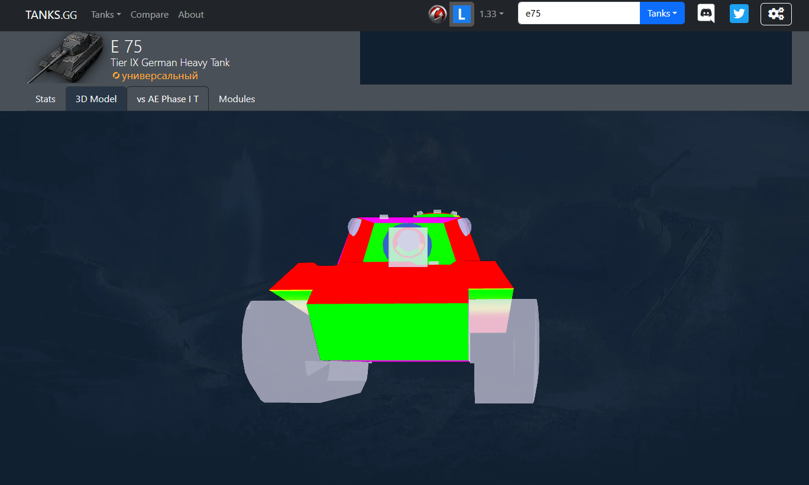The image size is (809, 485).
Task: Select the blue L game icon
Action: (461, 14)
